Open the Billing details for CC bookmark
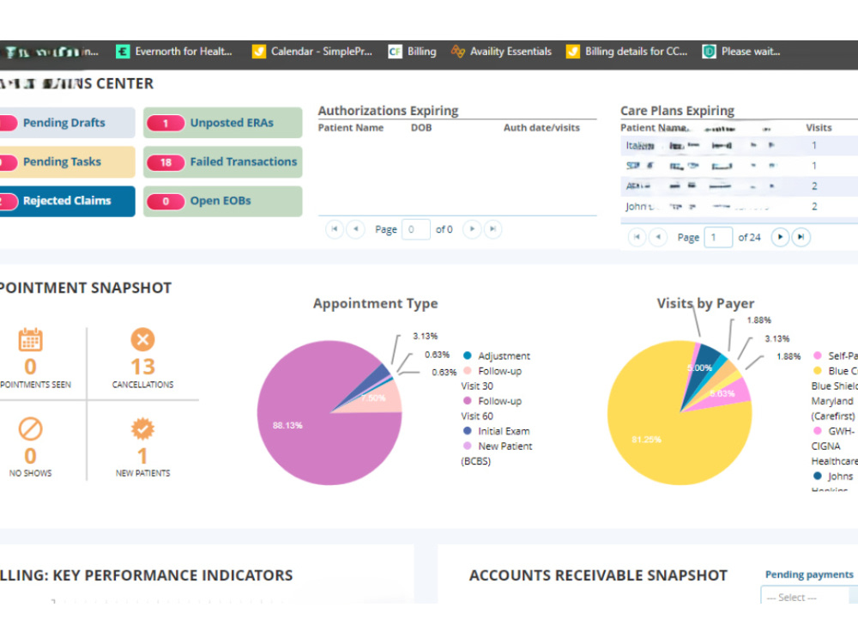The height and width of the screenshot is (644, 858). point(626,52)
